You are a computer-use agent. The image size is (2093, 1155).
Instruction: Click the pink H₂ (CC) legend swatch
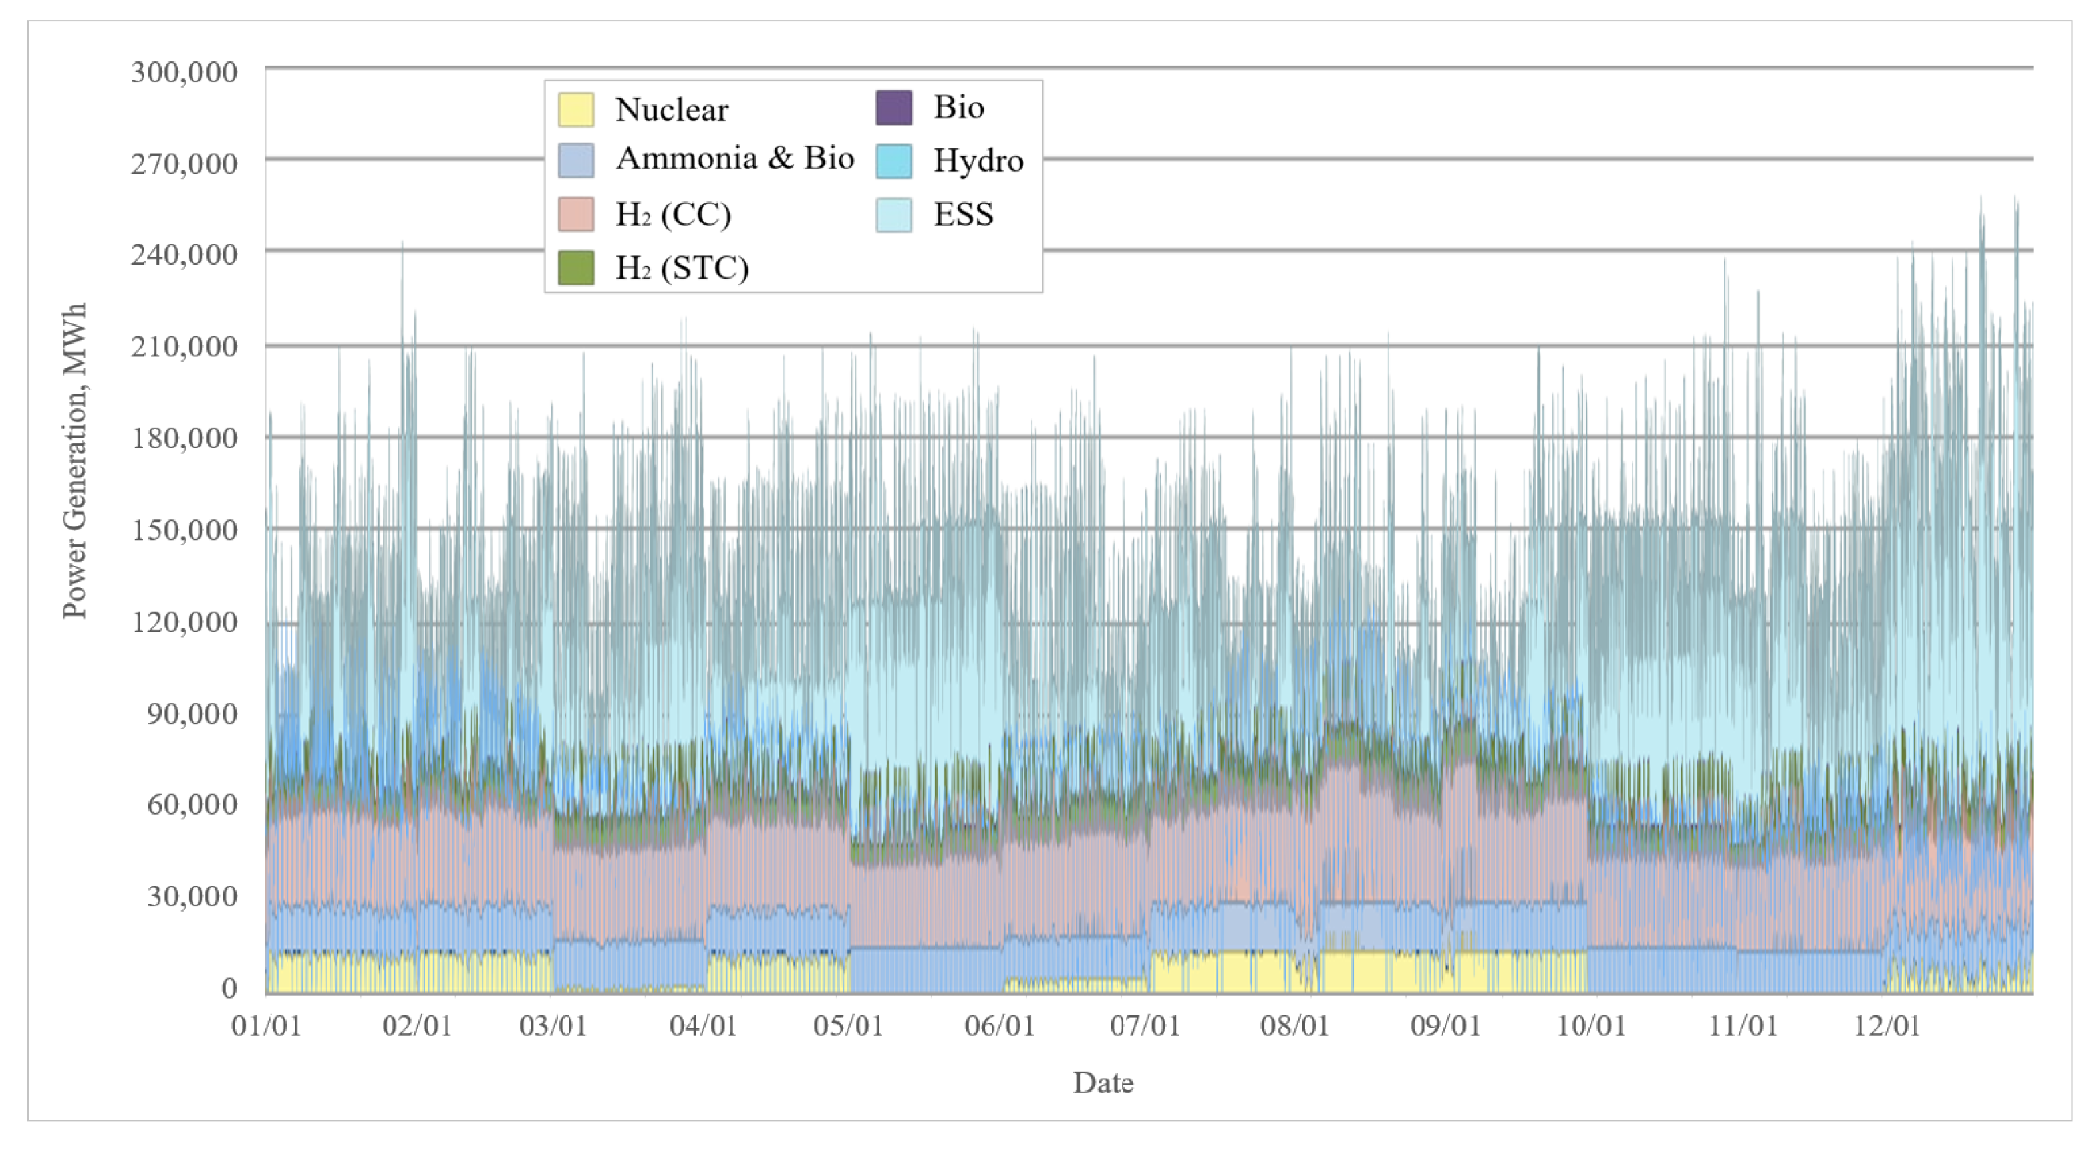click(x=575, y=215)
